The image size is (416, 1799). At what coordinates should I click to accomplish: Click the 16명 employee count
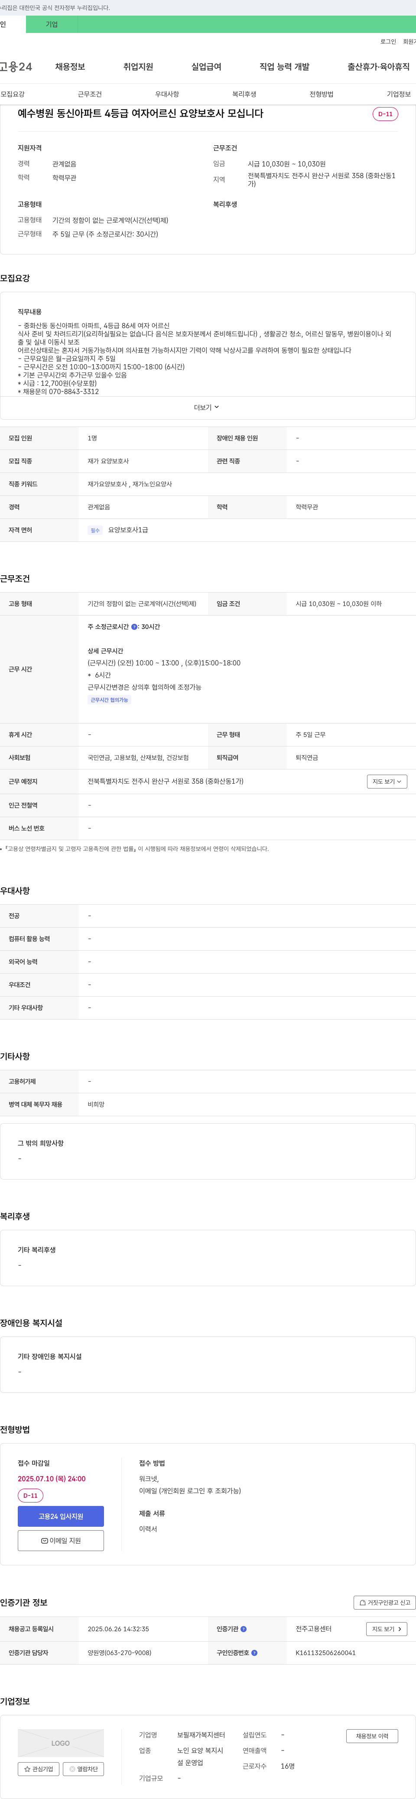(x=288, y=1766)
